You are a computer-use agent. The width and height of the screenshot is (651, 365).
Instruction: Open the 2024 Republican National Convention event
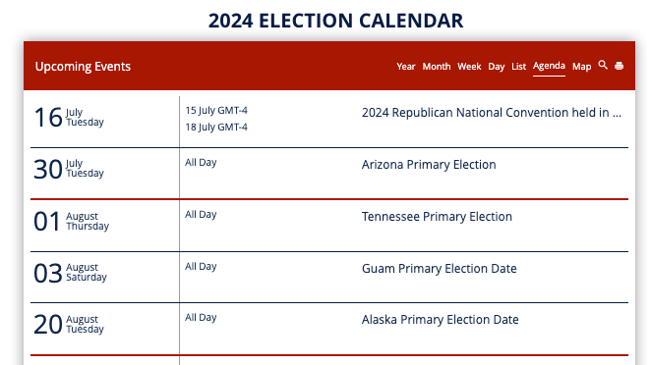click(x=492, y=113)
